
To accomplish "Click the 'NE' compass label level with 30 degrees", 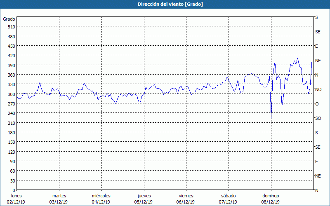I will 318,176.
